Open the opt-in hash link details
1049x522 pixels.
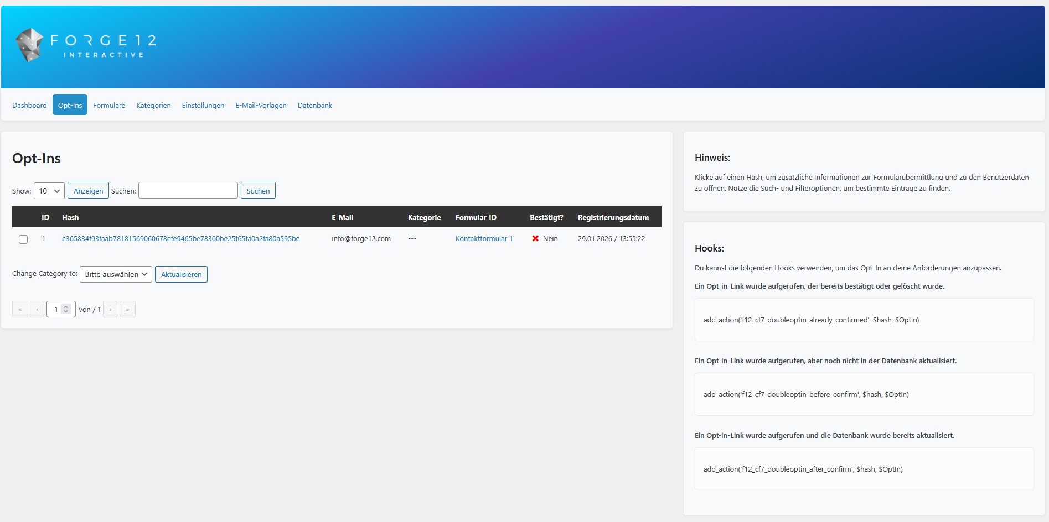180,239
